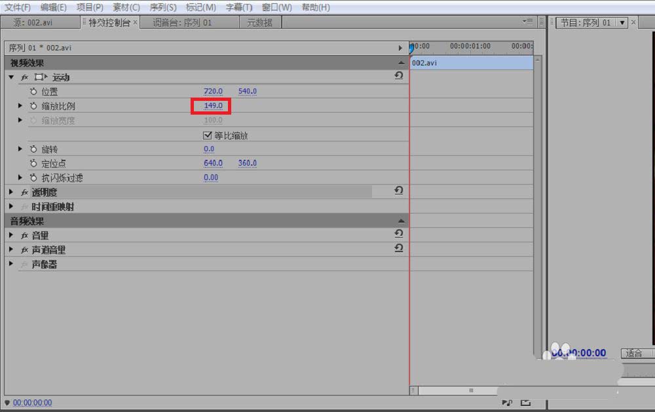Click the stopwatch next to 旋转
Image resolution: width=655 pixels, height=412 pixels.
point(33,149)
